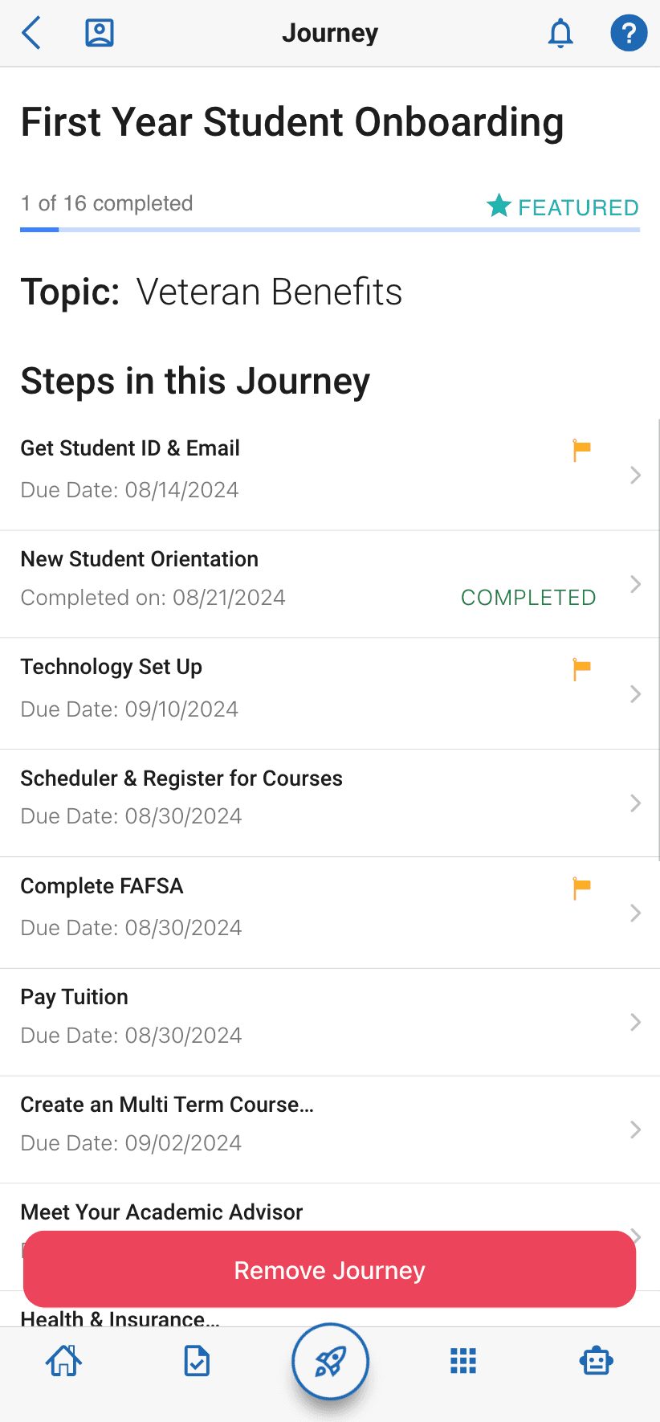Click flag on Get Student ID & Email

[581, 451]
